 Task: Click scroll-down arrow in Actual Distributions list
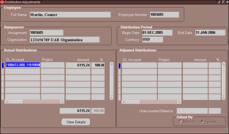coord(112,98)
